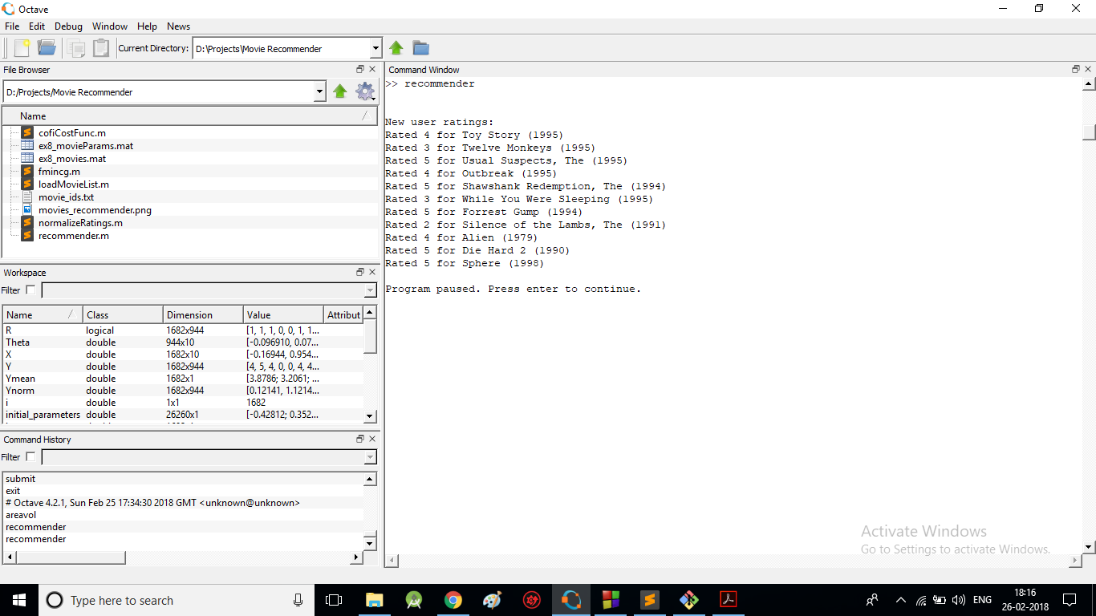The width and height of the screenshot is (1096, 616).
Task: Undock the Command Window panel
Action: click(x=1076, y=70)
